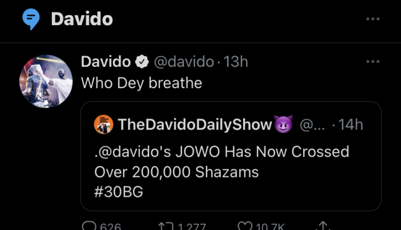
Task: Open Davido's profile picture
Action: (46, 81)
